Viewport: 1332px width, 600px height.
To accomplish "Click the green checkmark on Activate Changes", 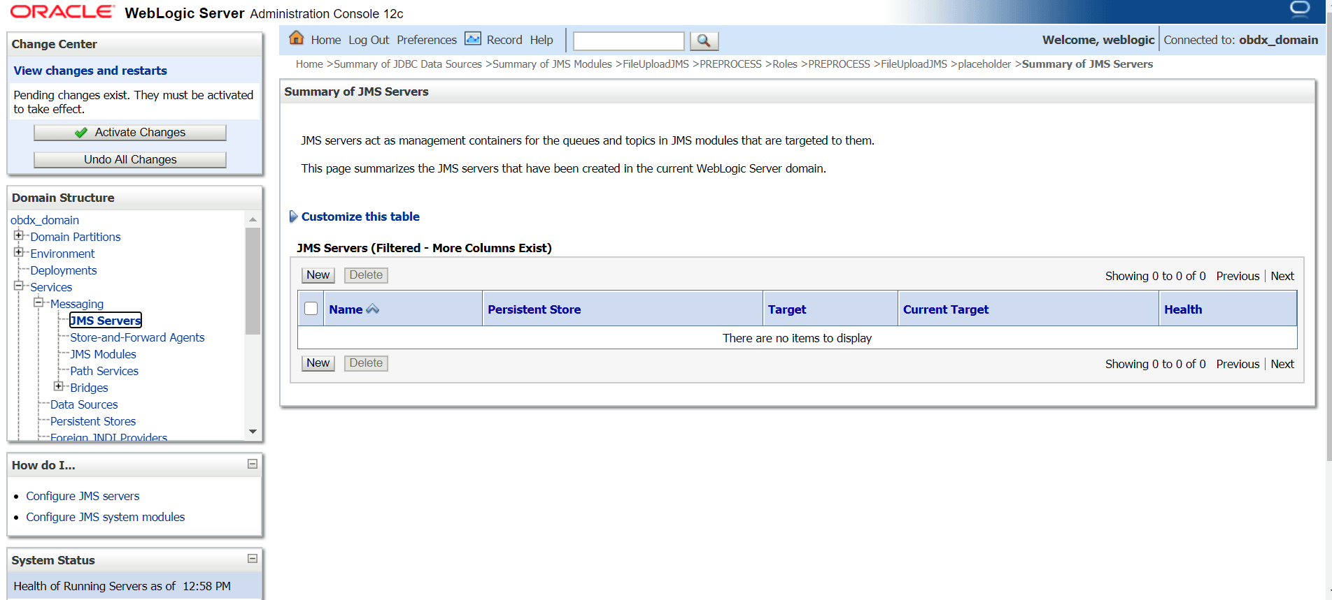I will 81,133.
